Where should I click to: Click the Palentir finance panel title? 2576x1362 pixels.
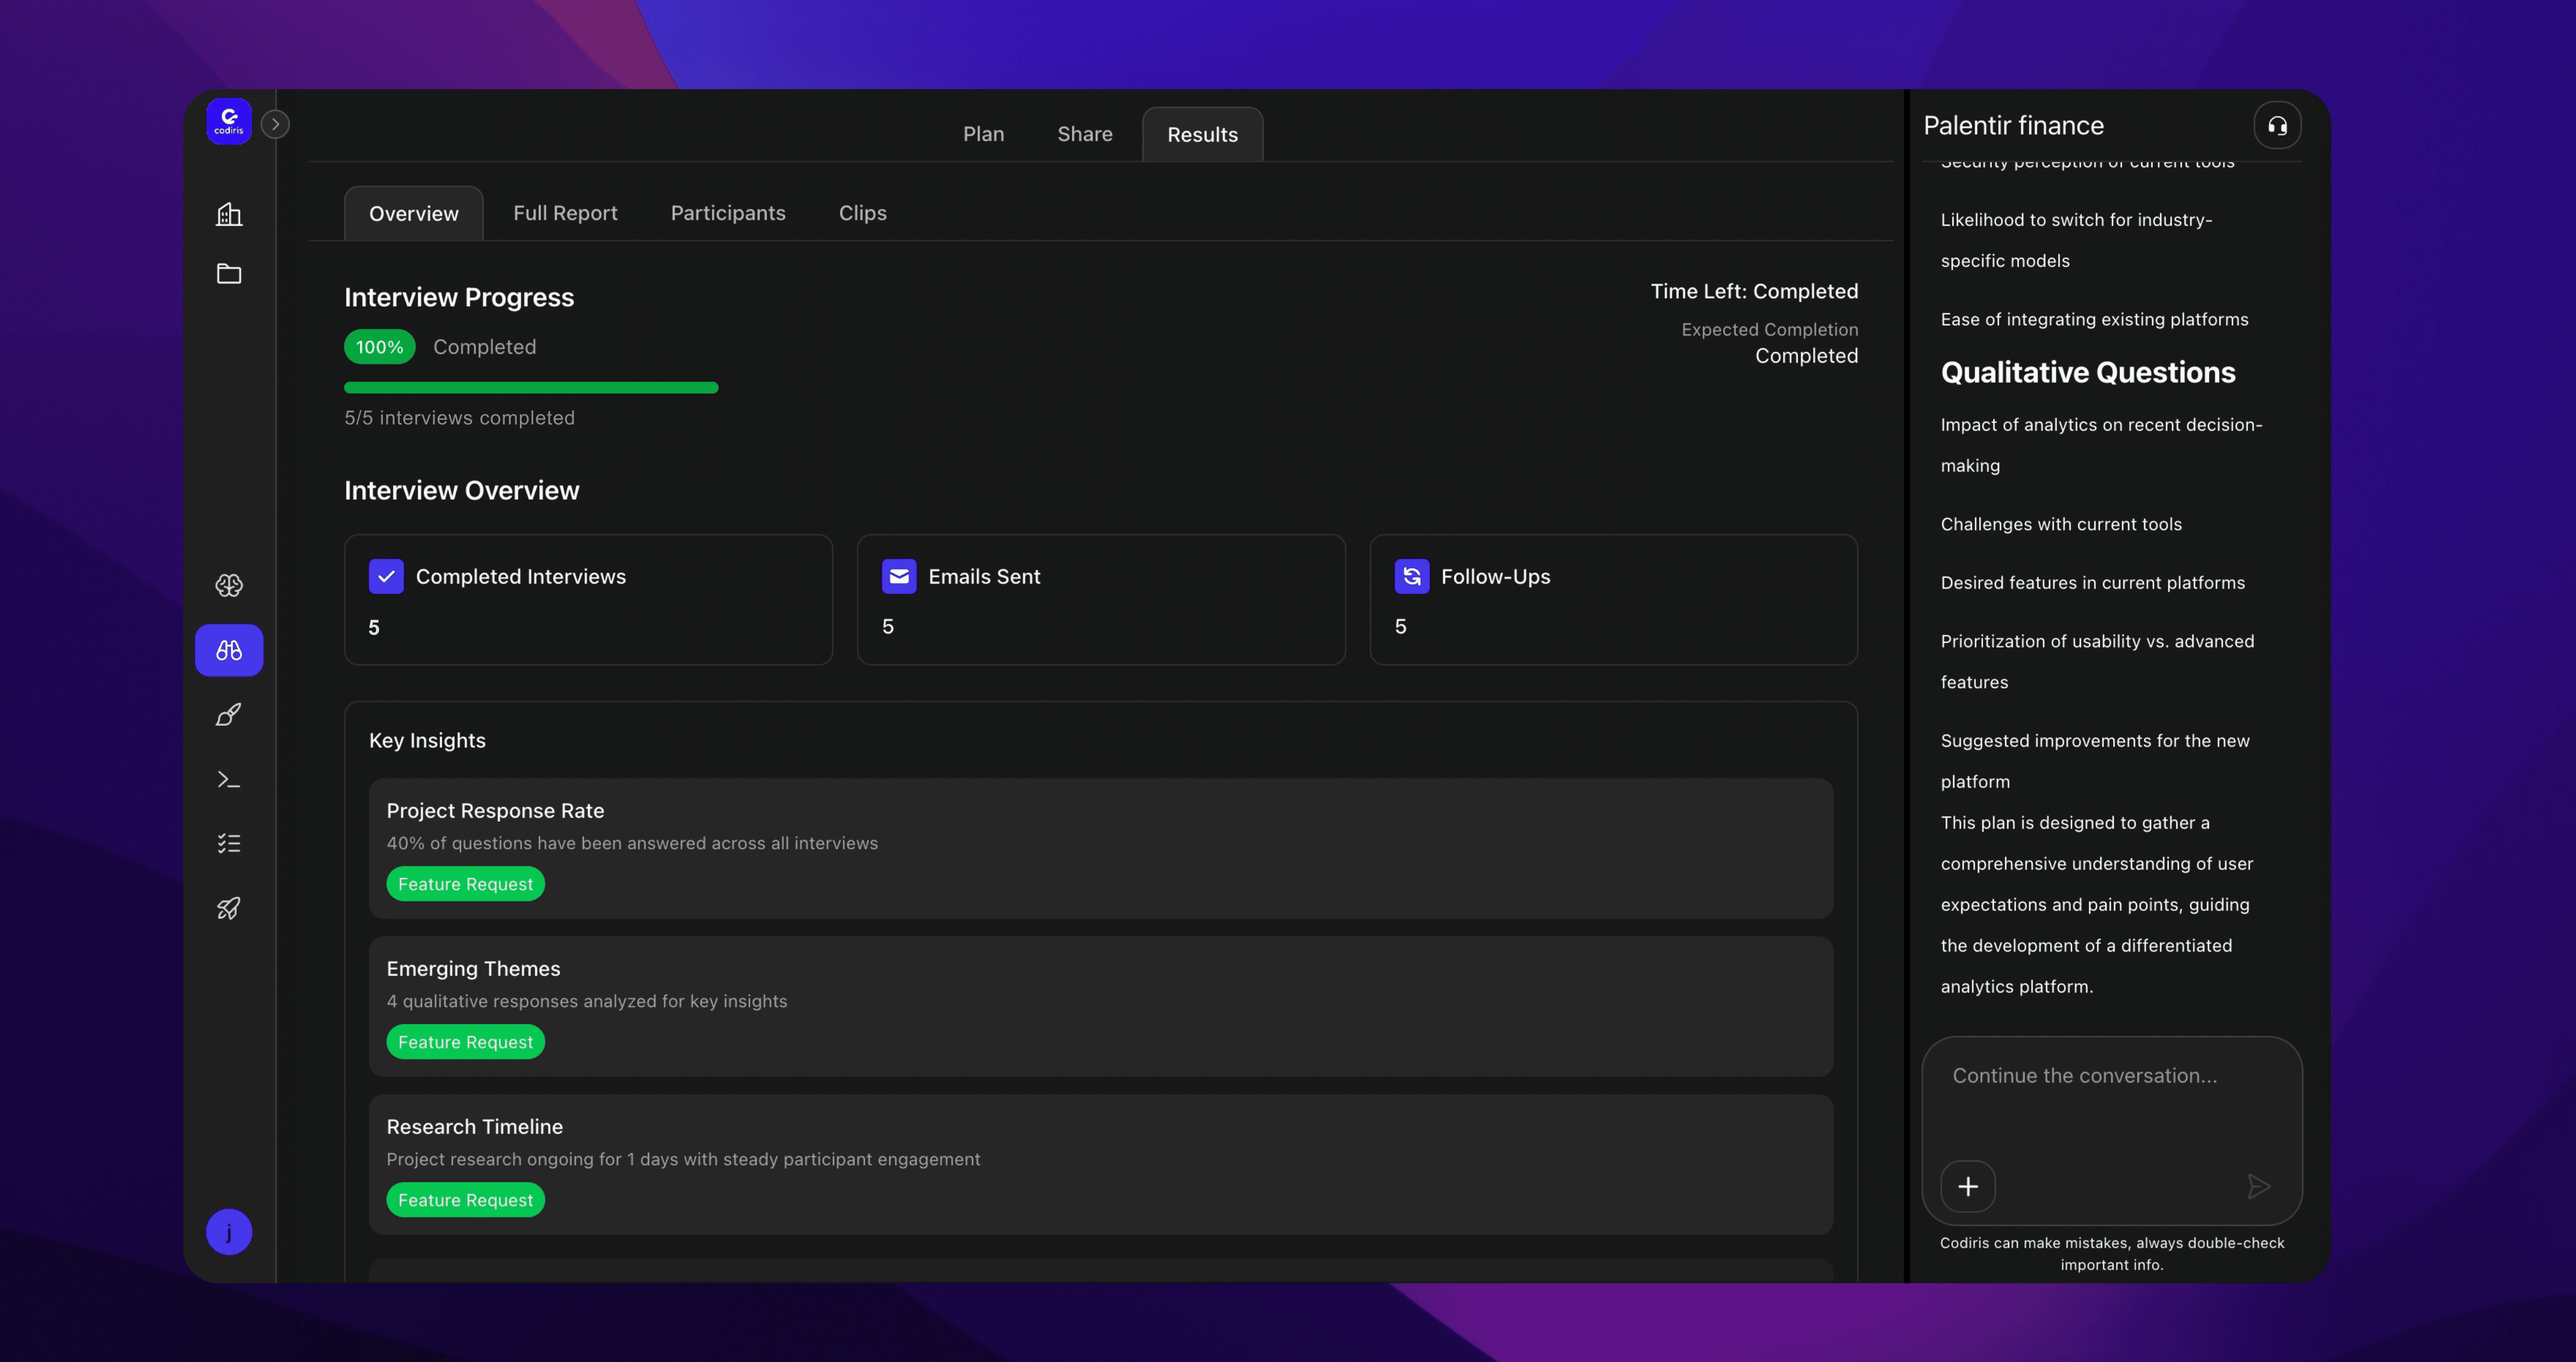2013,125
